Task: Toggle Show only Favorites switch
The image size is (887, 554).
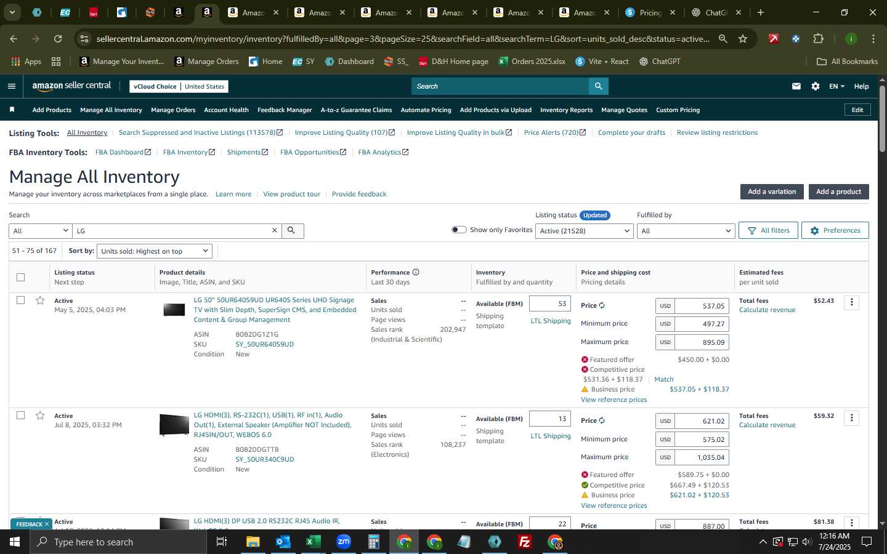Action: [459, 230]
